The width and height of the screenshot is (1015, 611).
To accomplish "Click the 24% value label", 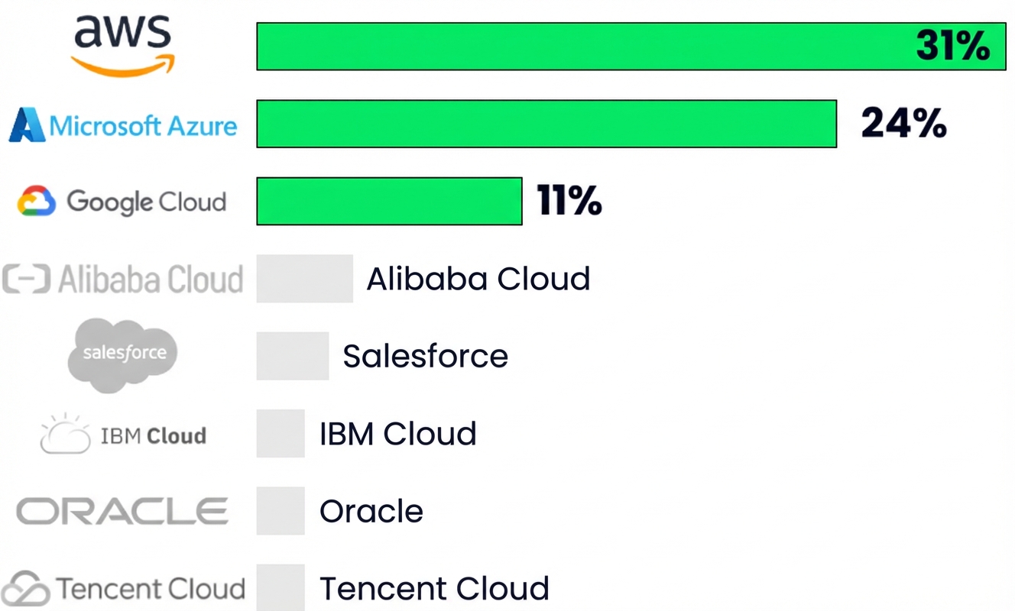I will [x=903, y=123].
